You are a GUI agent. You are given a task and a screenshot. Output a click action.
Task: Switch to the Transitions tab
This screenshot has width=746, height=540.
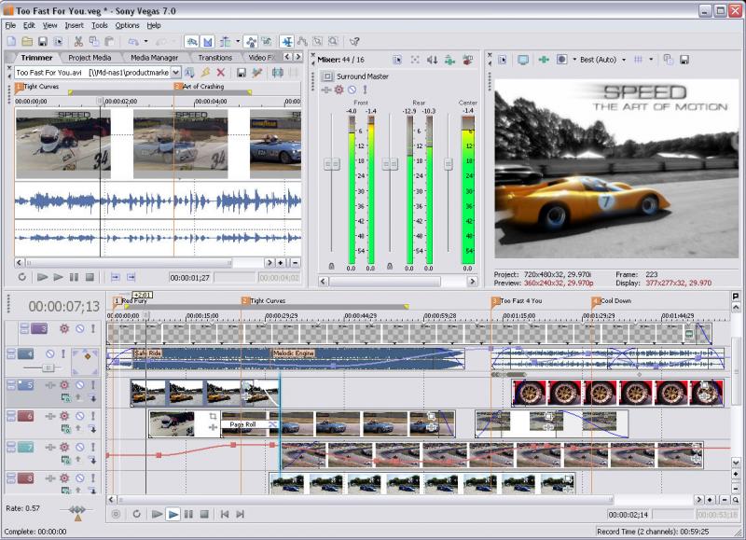click(215, 58)
